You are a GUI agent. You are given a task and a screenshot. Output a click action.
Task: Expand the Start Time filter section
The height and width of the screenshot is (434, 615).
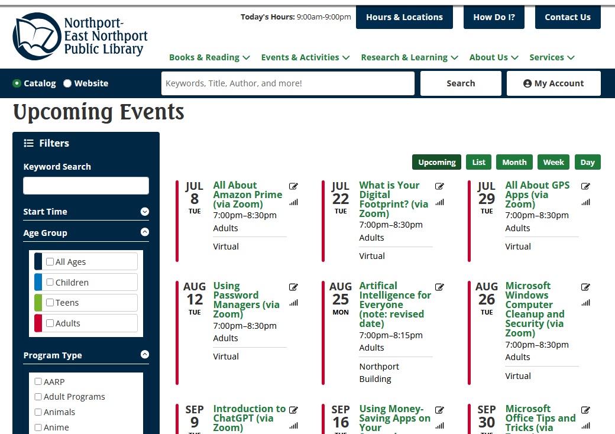pyautogui.click(x=145, y=212)
